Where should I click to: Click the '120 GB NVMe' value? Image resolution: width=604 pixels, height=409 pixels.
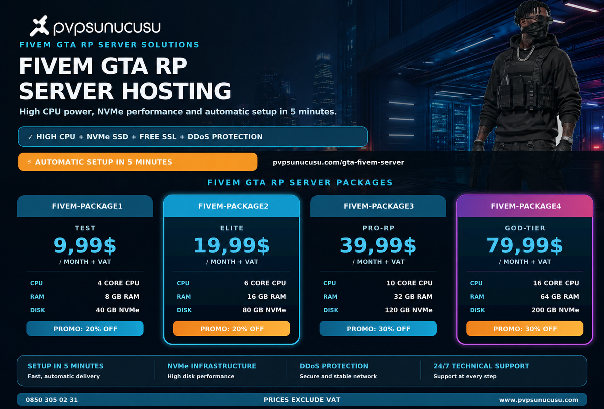point(409,310)
